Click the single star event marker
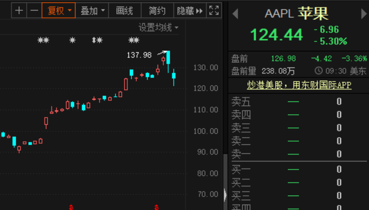Screen dimensions: 369x210 click(73, 40)
